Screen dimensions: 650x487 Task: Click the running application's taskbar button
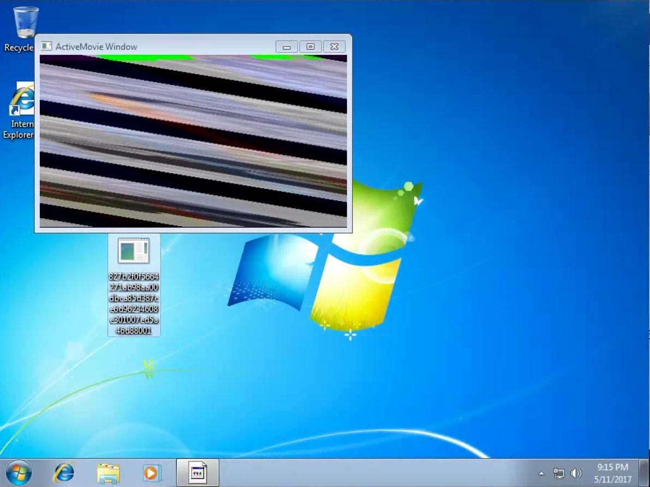tap(198, 473)
